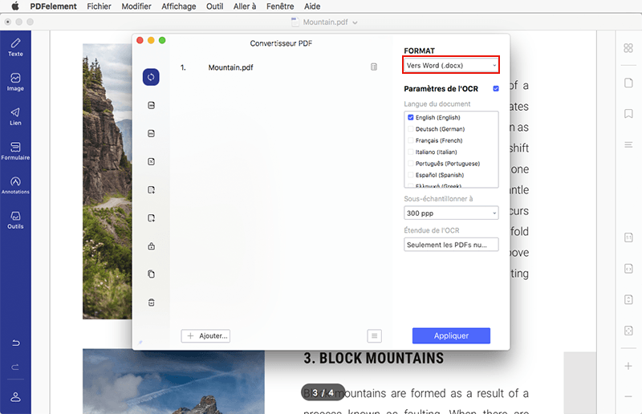
Task: Close the Convertisseur PDF dialog
Action: (140, 40)
